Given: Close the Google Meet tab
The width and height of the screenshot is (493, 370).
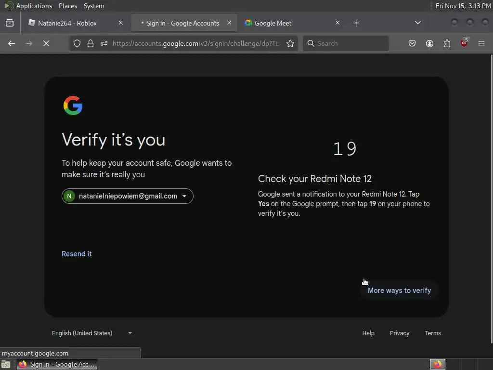Looking at the screenshot, I should coord(337,23).
